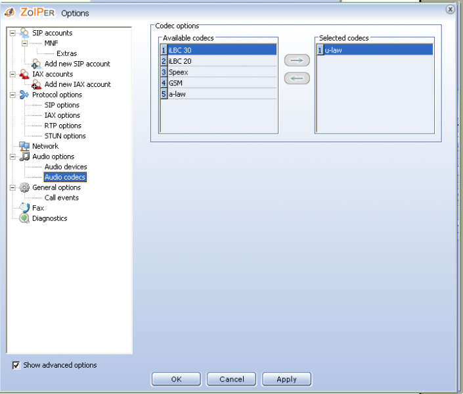463x394 pixels.
Task: Click the Network computers icon
Action: 24,146
